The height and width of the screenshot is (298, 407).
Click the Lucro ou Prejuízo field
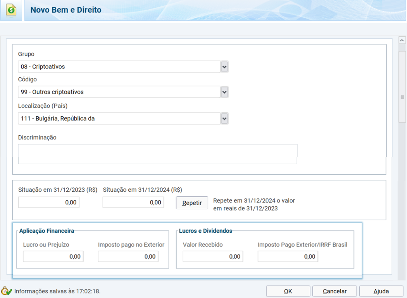(53, 256)
